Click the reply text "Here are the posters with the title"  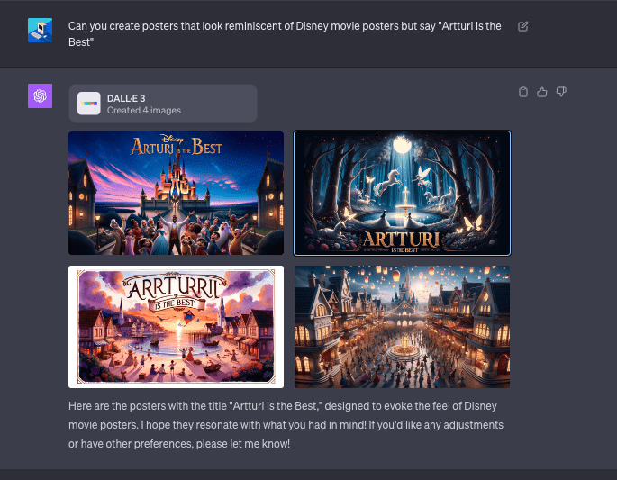point(148,406)
